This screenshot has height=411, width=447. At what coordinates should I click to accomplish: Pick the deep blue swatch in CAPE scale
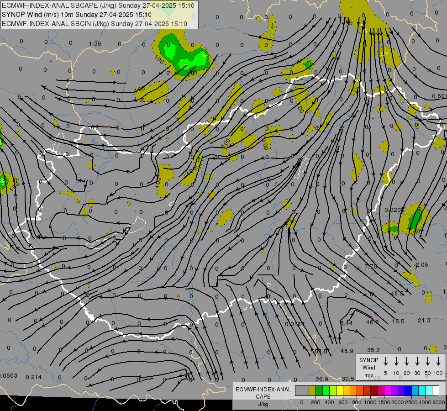[x=408, y=391]
